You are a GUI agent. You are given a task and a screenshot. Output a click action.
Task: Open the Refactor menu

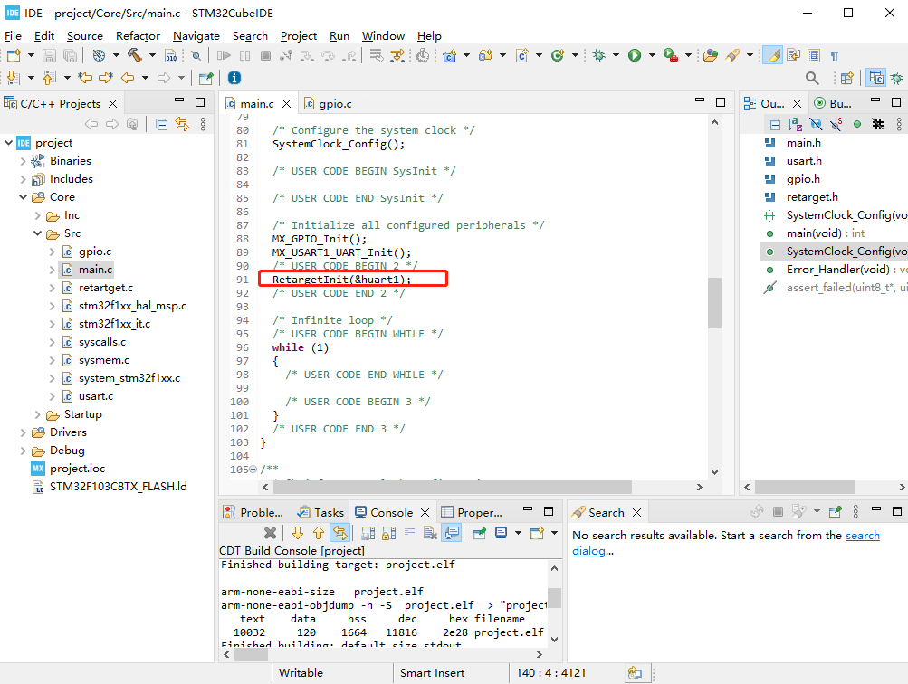point(138,36)
